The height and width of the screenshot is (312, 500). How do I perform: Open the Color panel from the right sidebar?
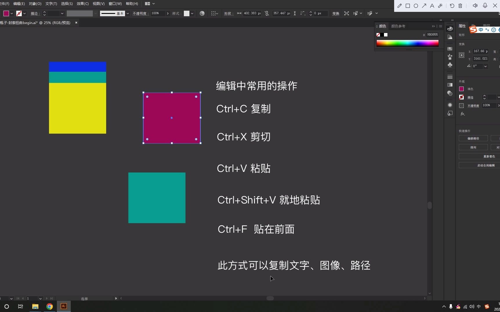pyautogui.click(x=450, y=28)
